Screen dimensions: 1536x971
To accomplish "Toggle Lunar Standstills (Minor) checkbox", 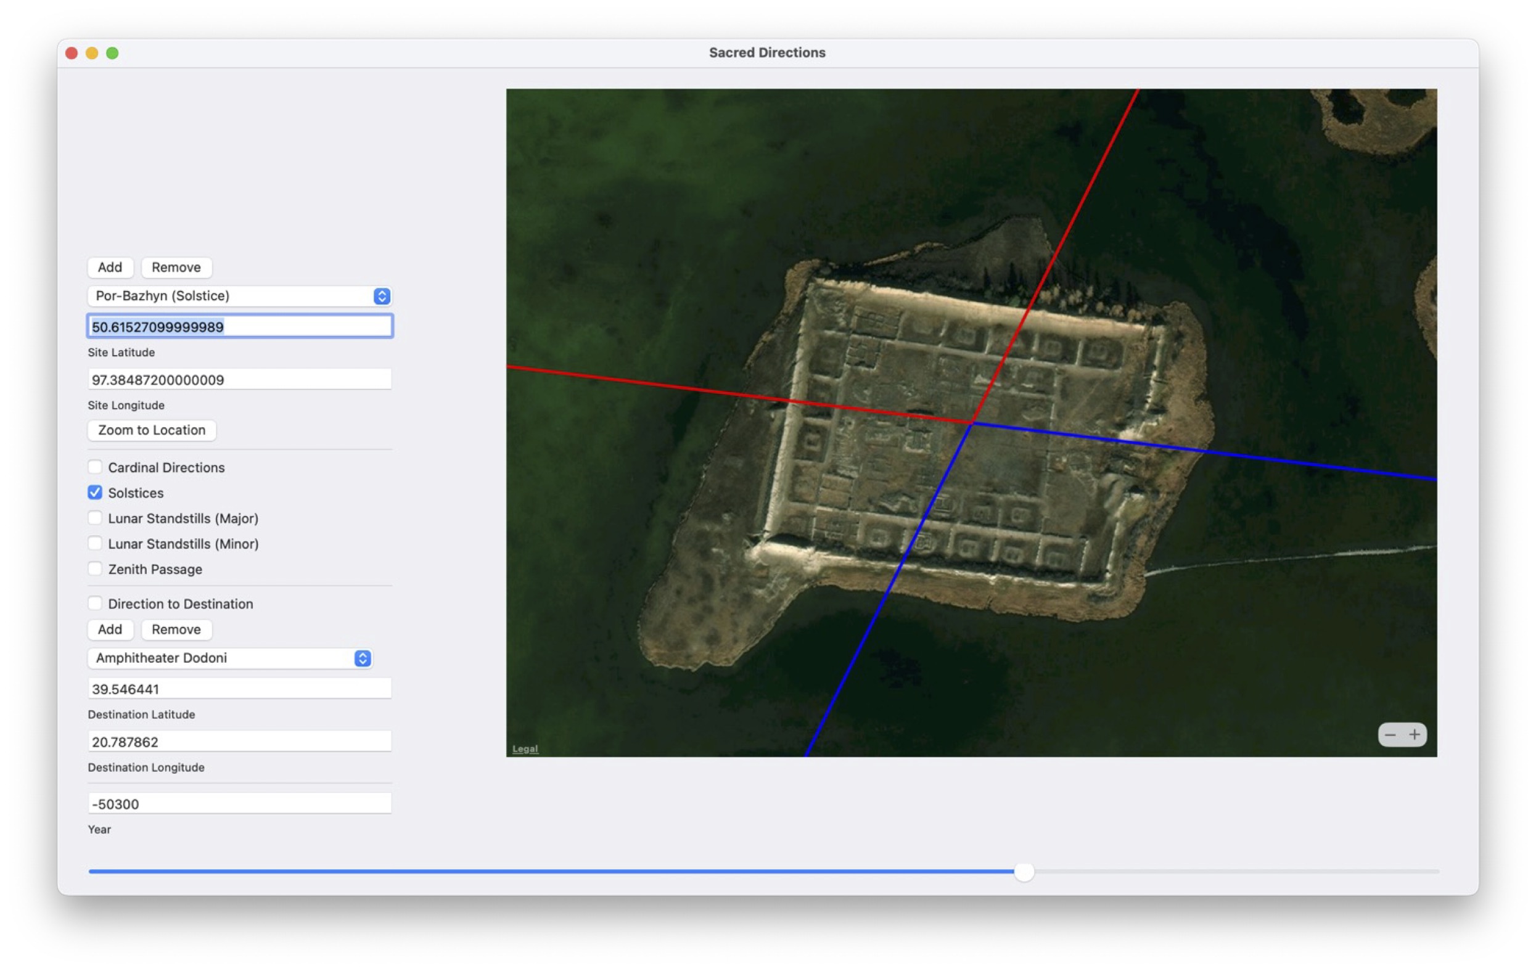I will point(95,544).
